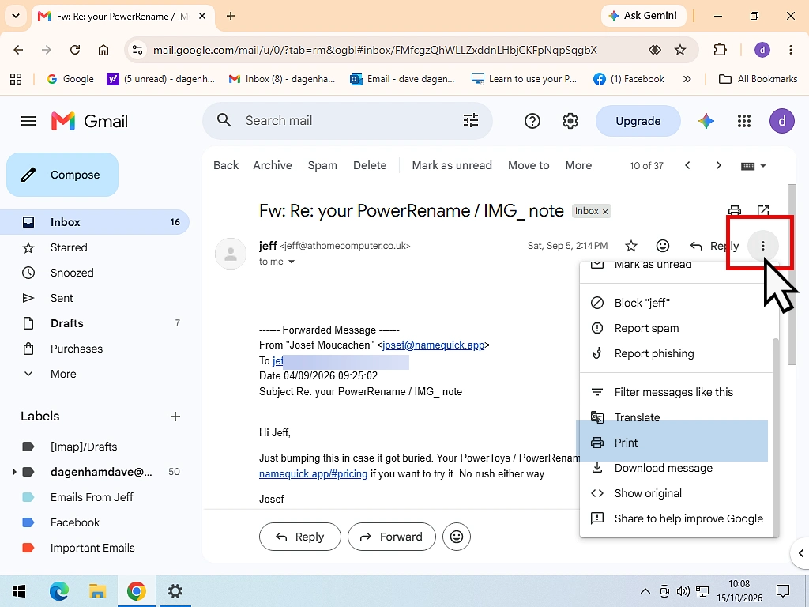The image size is (809, 607).
Task: Click the Gmail logo
Action: (x=89, y=121)
